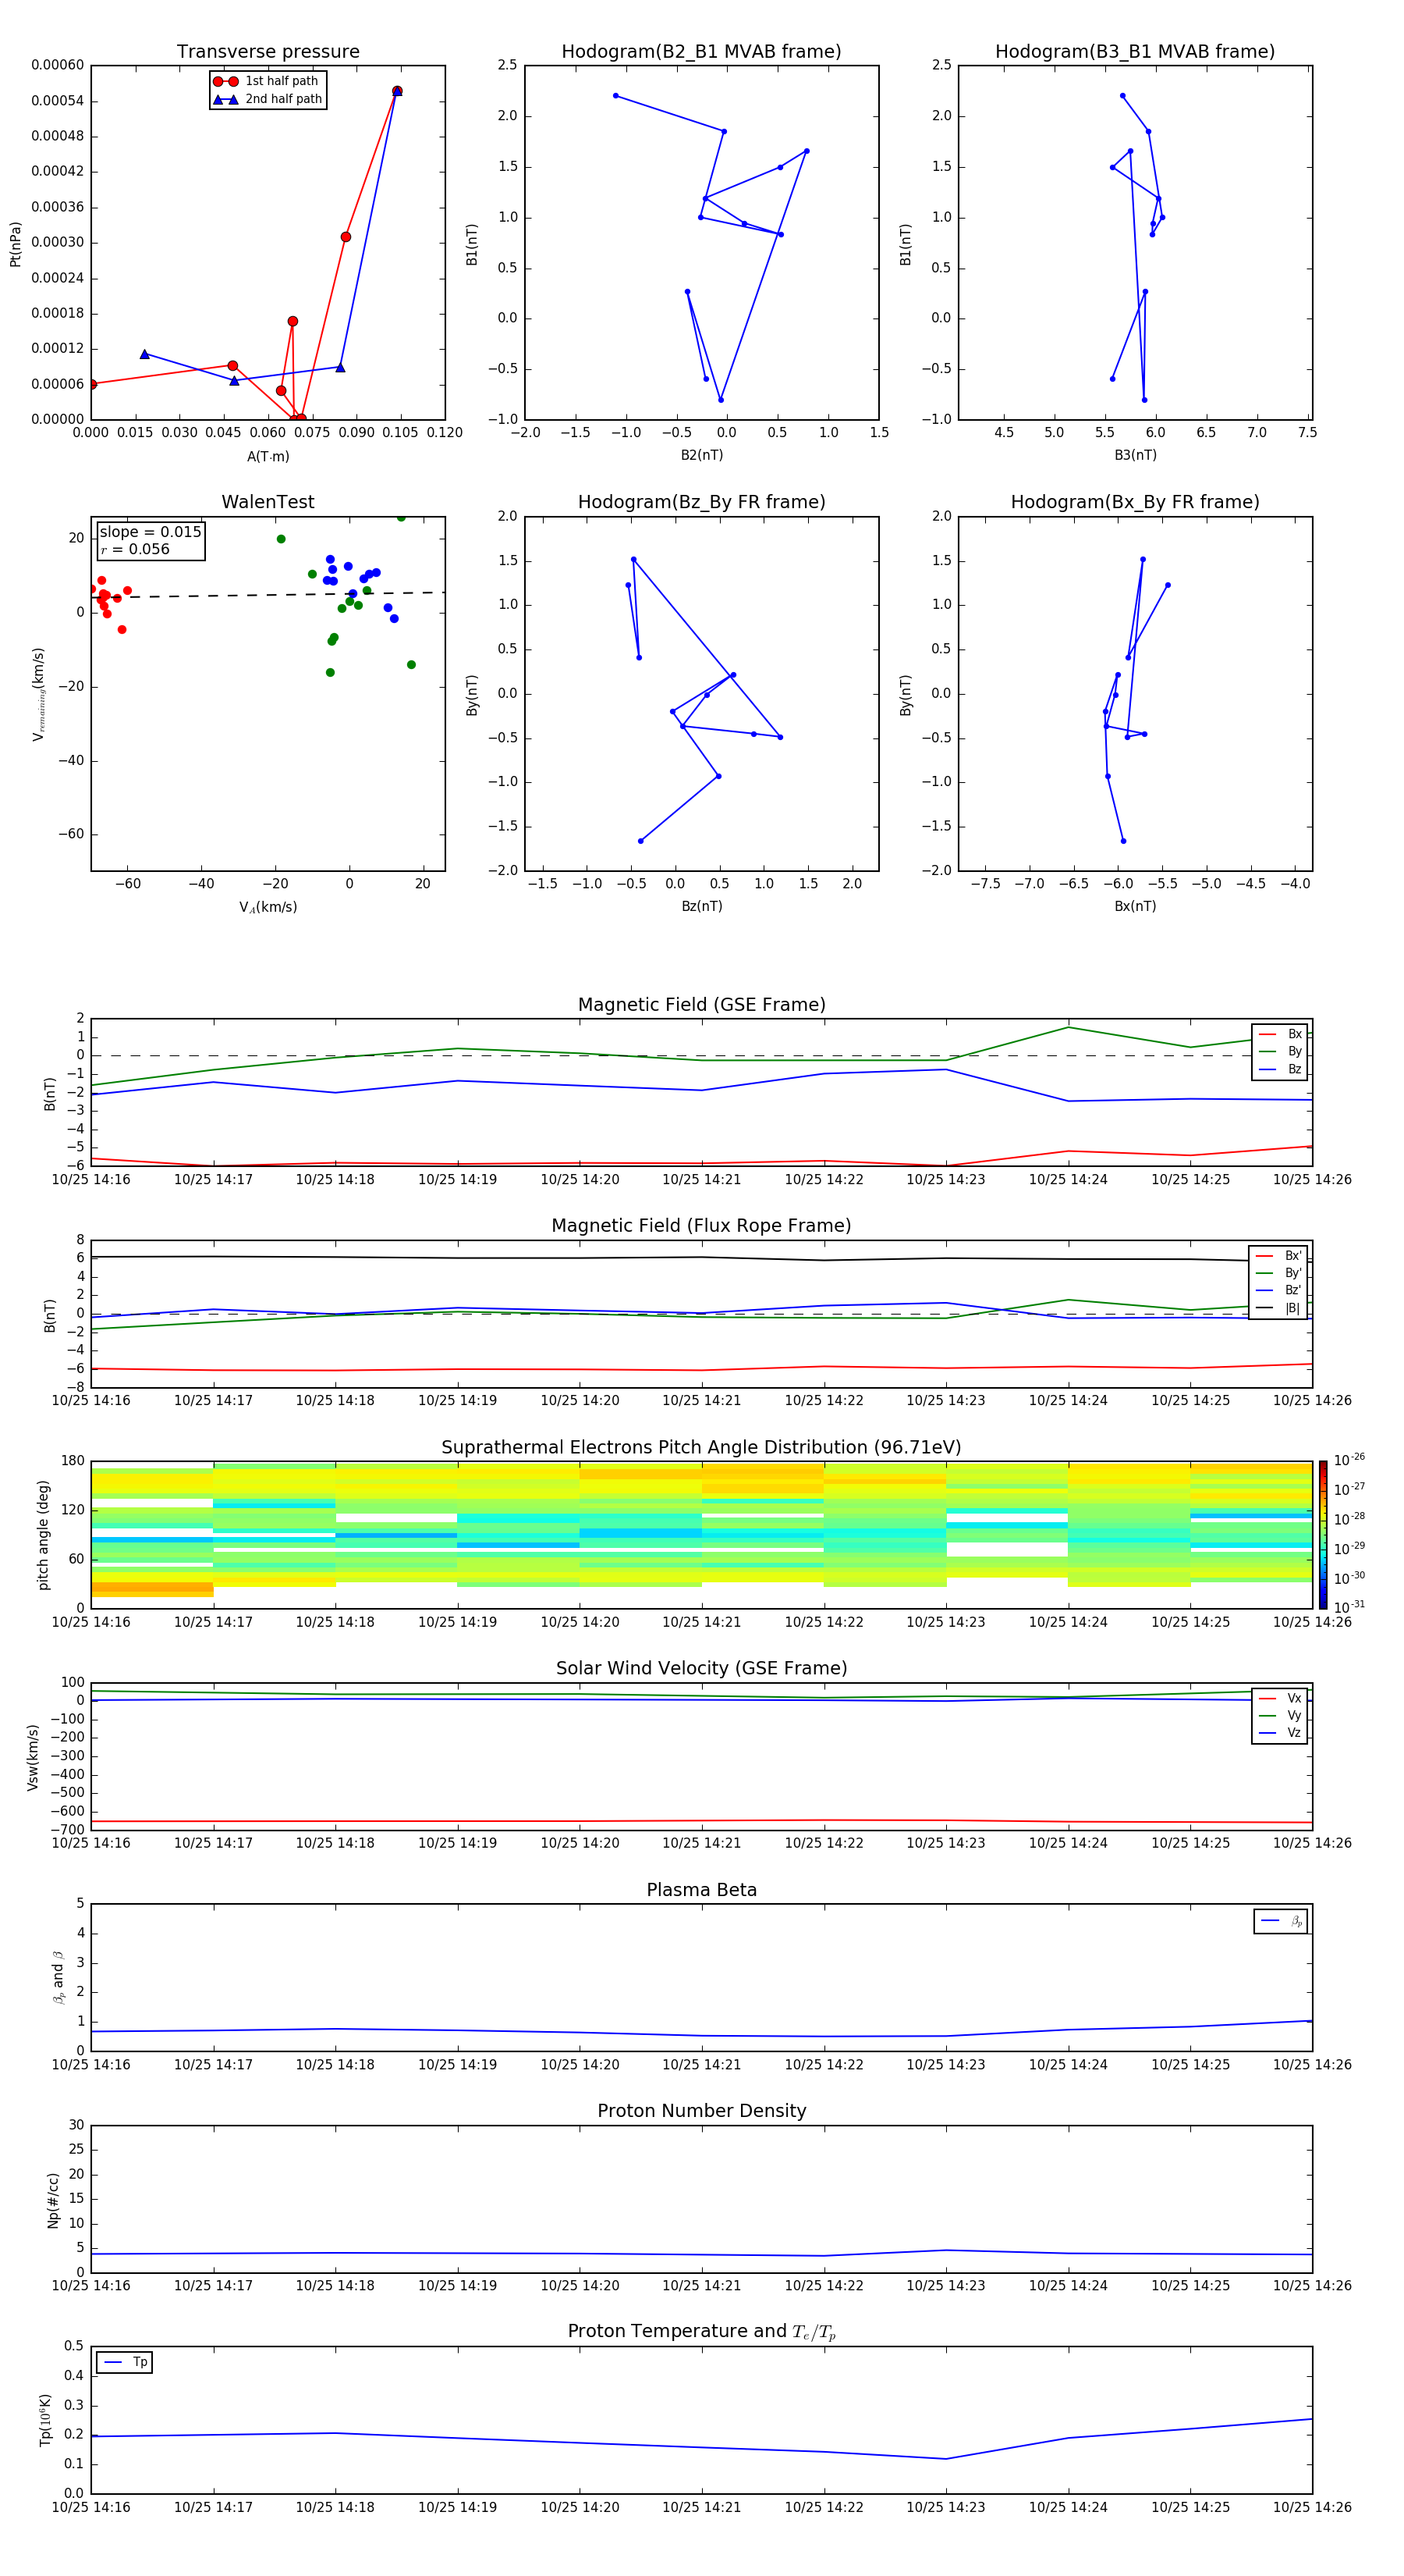Click the 'Hodogram(B2_B1 MVAB frame)' title
The image size is (1404, 2576).
coord(701,51)
